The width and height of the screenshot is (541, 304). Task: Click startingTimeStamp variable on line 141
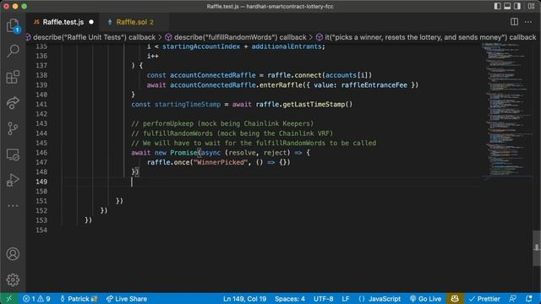click(188, 105)
